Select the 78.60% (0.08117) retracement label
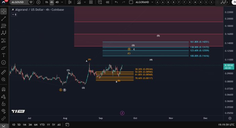Viewport: 236px width, 128px height. point(144,78)
